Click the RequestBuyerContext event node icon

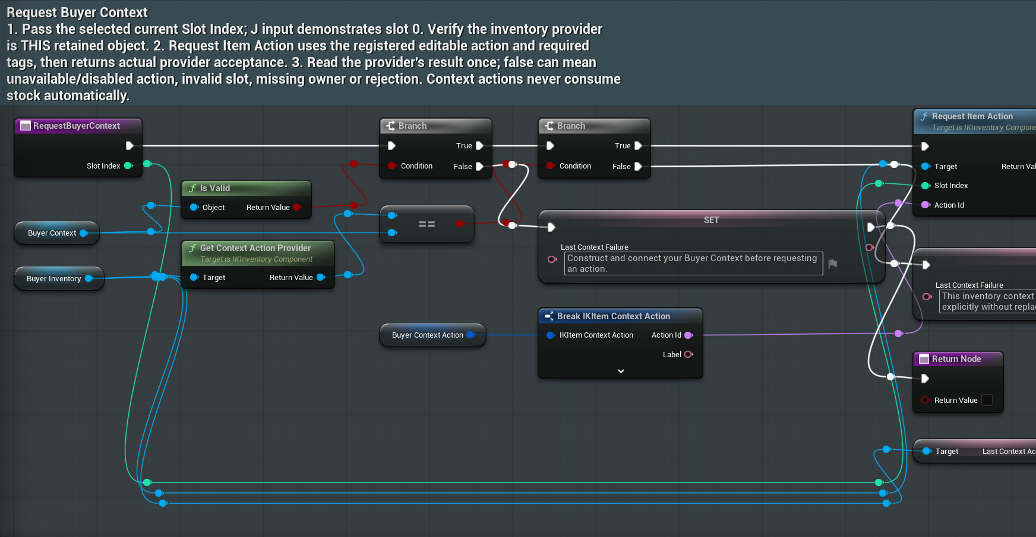(x=26, y=126)
